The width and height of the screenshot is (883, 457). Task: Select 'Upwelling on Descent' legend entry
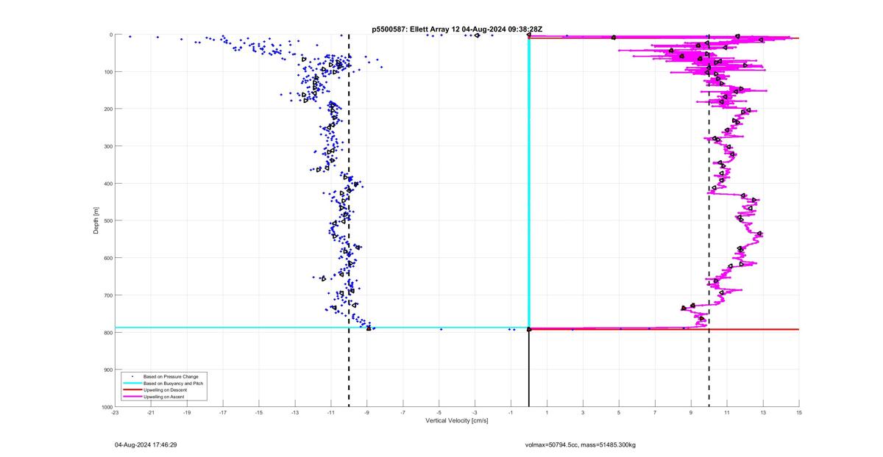point(166,389)
